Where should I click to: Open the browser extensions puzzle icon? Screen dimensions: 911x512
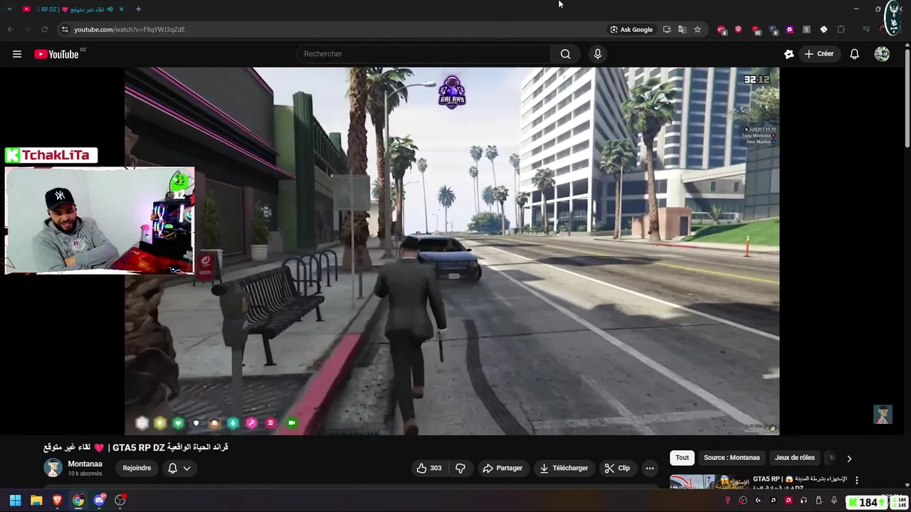pos(841,29)
